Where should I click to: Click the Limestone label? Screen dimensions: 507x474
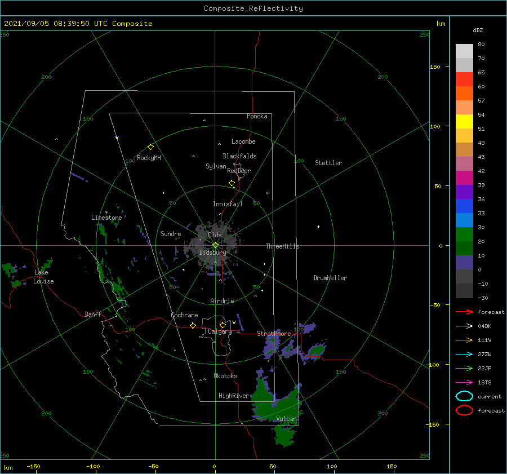coord(106,218)
